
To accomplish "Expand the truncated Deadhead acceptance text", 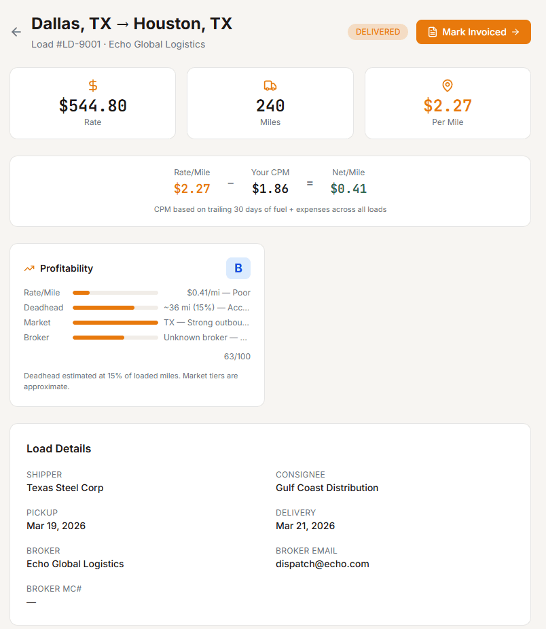I will pos(205,307).
